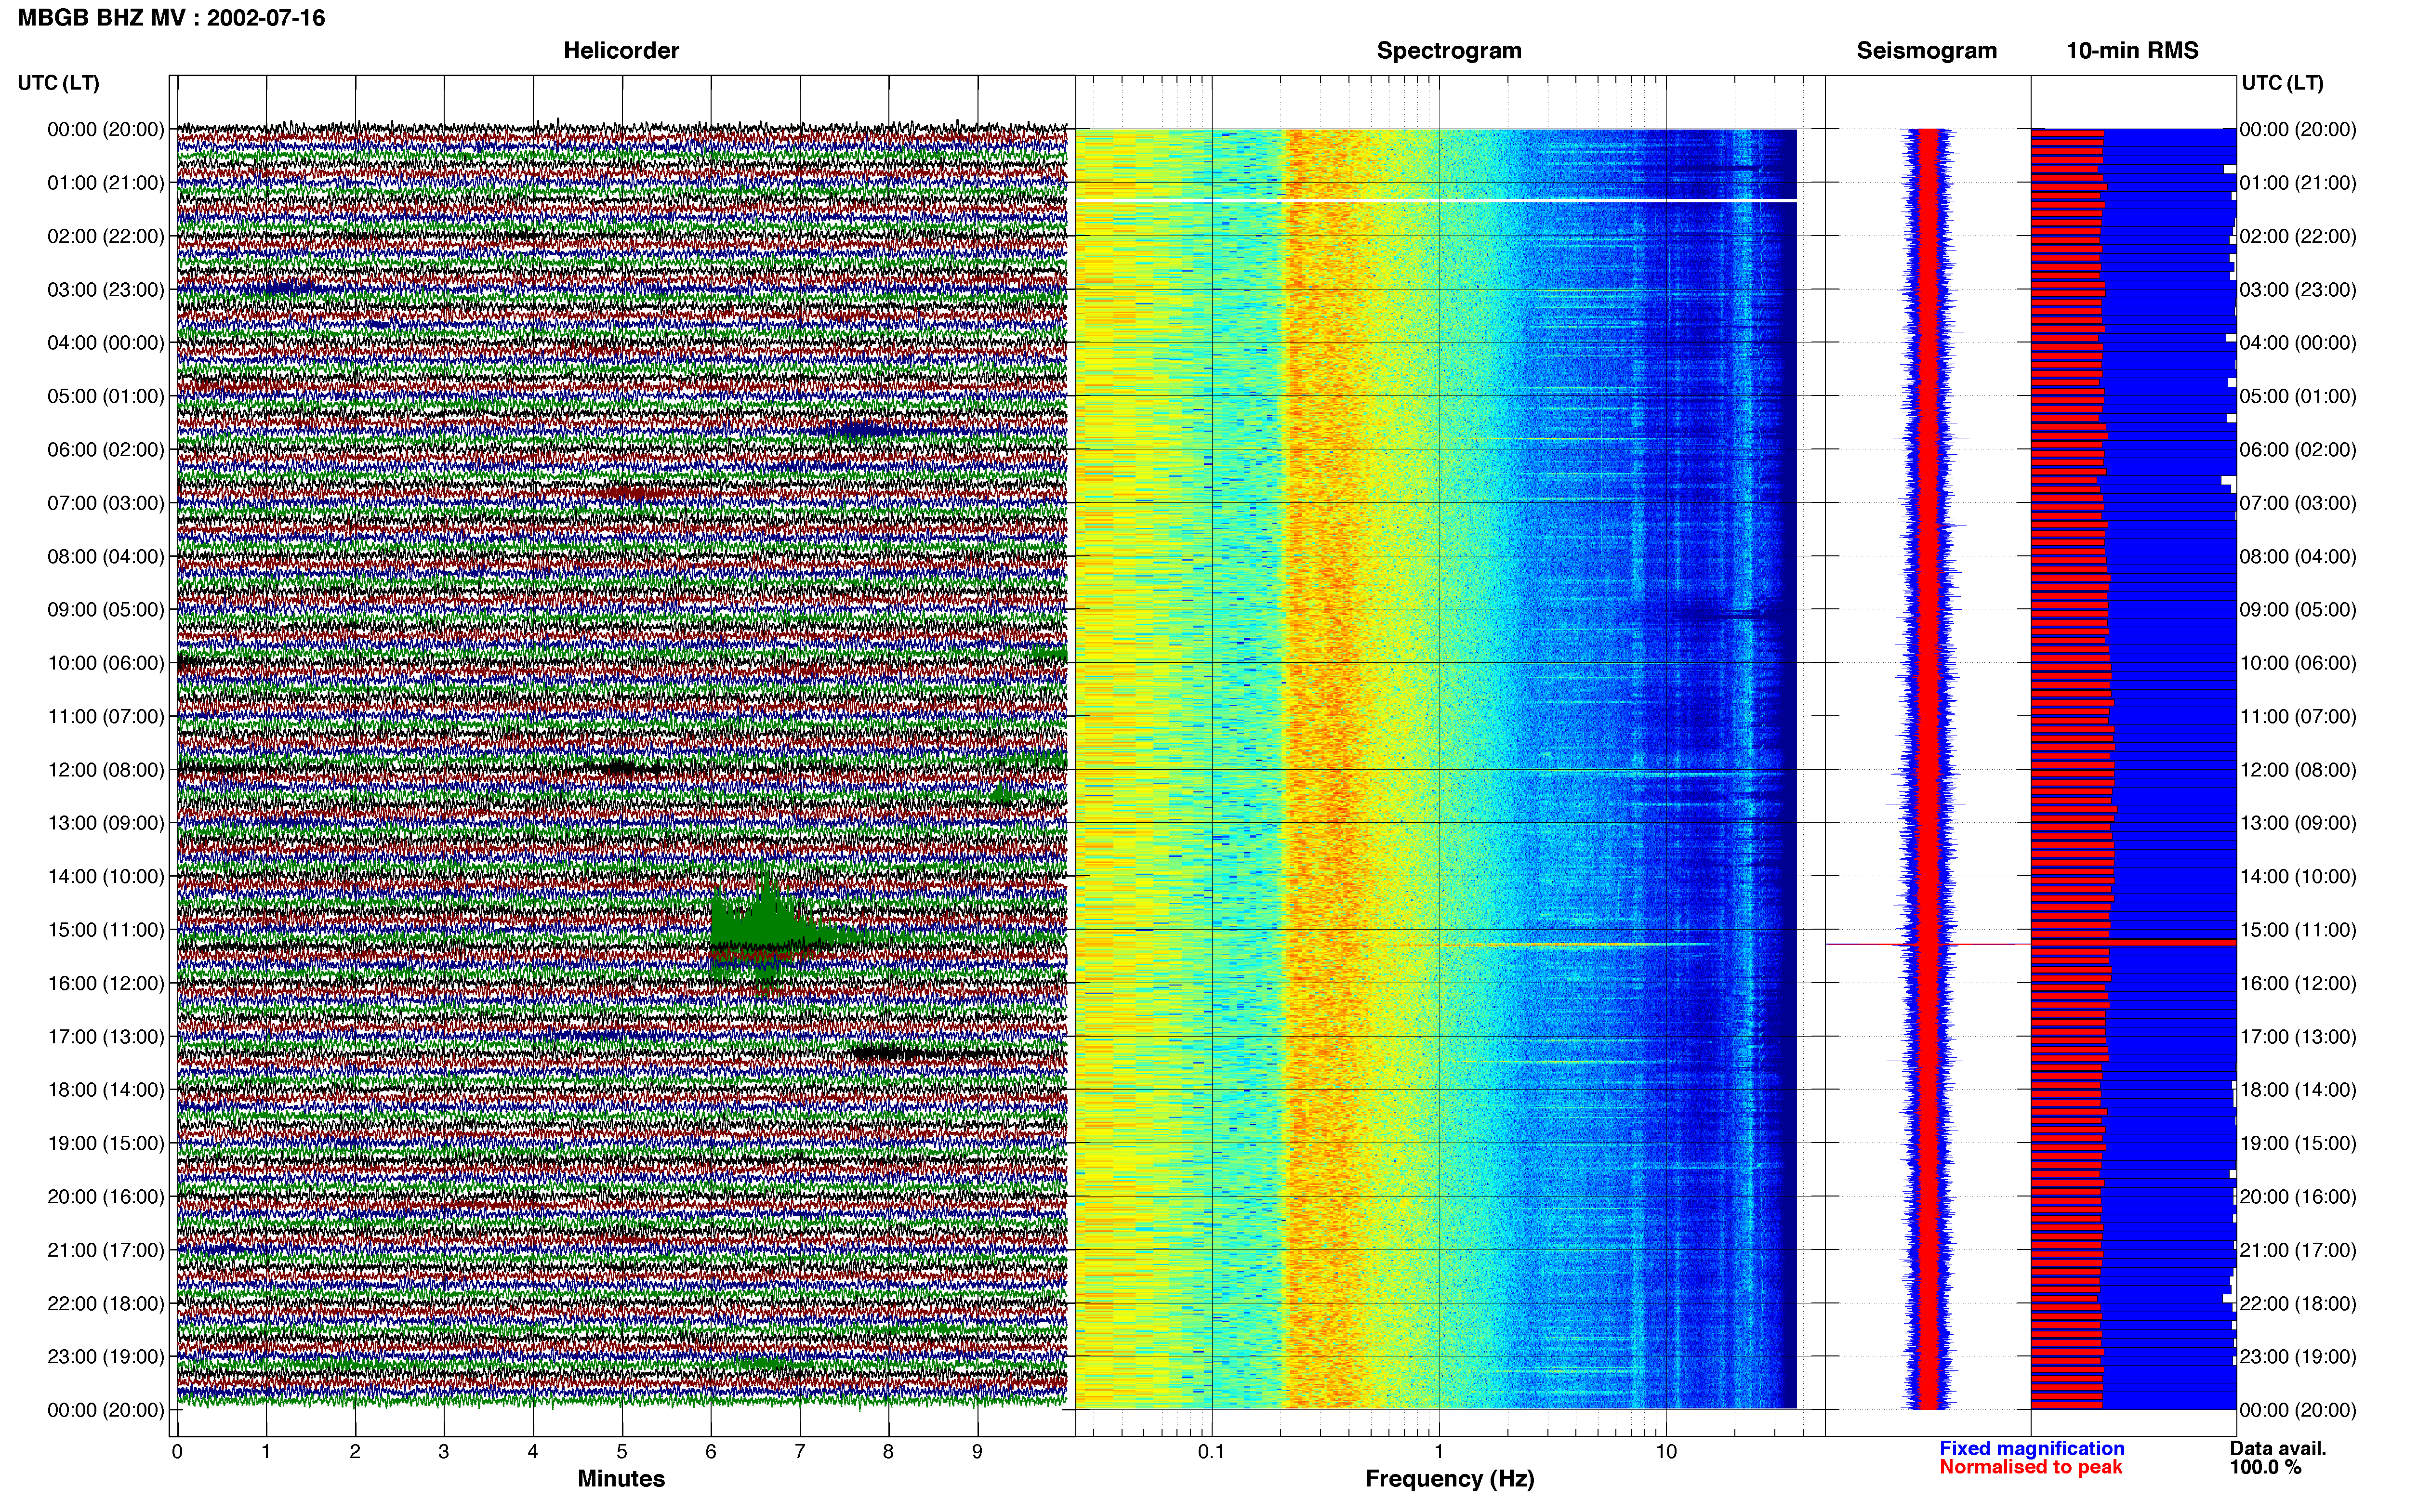Click the black burst on the 12:00 trace
Image resolution: width=2418 pixels, height=1512 pixels.
click(x=622, y=768)
